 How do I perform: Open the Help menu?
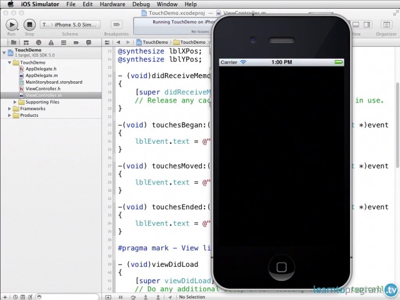point(191,4)
